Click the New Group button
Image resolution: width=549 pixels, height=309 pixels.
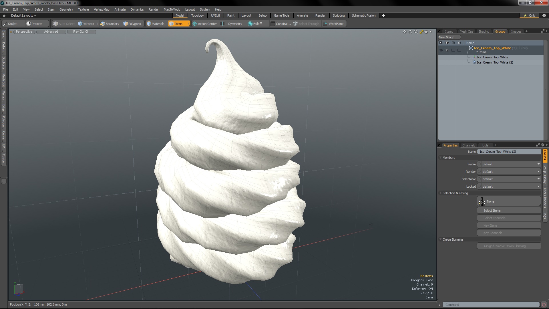(449, 37)
